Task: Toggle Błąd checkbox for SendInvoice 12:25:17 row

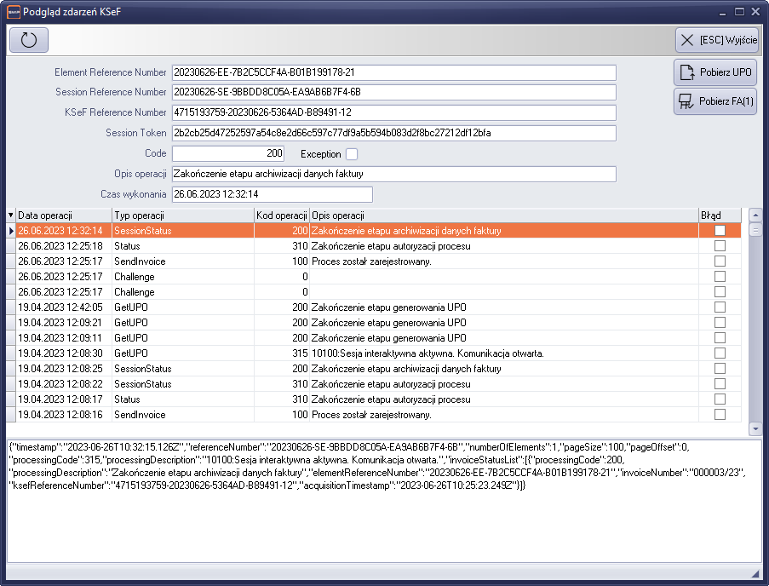Action: 720,261
